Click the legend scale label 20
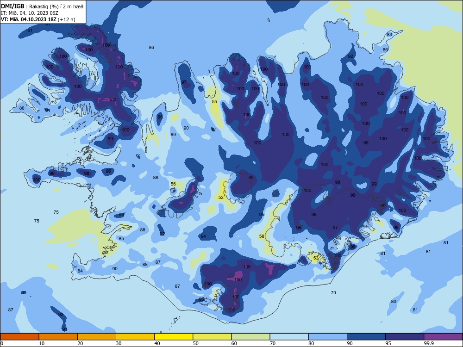463x347 pixels. (x=80, y=343)
